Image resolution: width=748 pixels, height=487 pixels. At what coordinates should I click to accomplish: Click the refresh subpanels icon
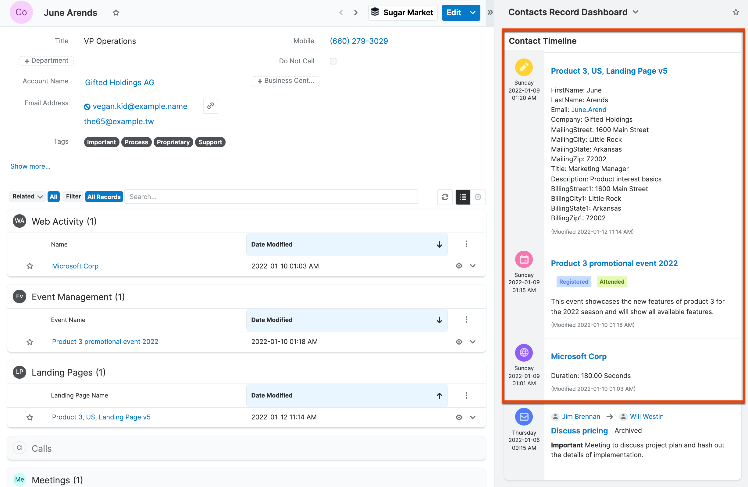click(445, 197)
